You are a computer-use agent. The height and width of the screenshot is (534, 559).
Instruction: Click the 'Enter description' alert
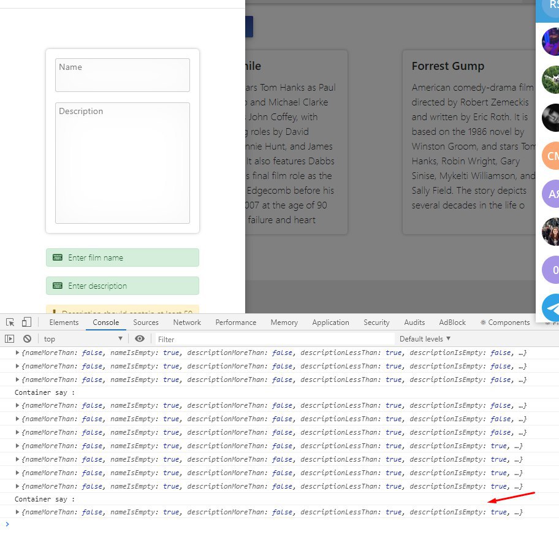(x=123, y=286)
